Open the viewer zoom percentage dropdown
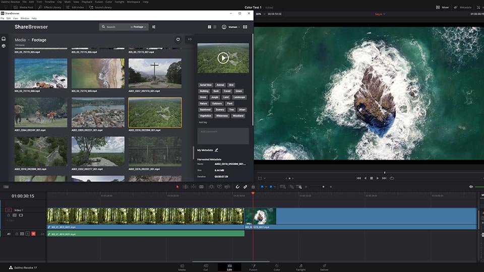This screenshot has width=484, height=272. pyautogui.click(x=260, y=14)
